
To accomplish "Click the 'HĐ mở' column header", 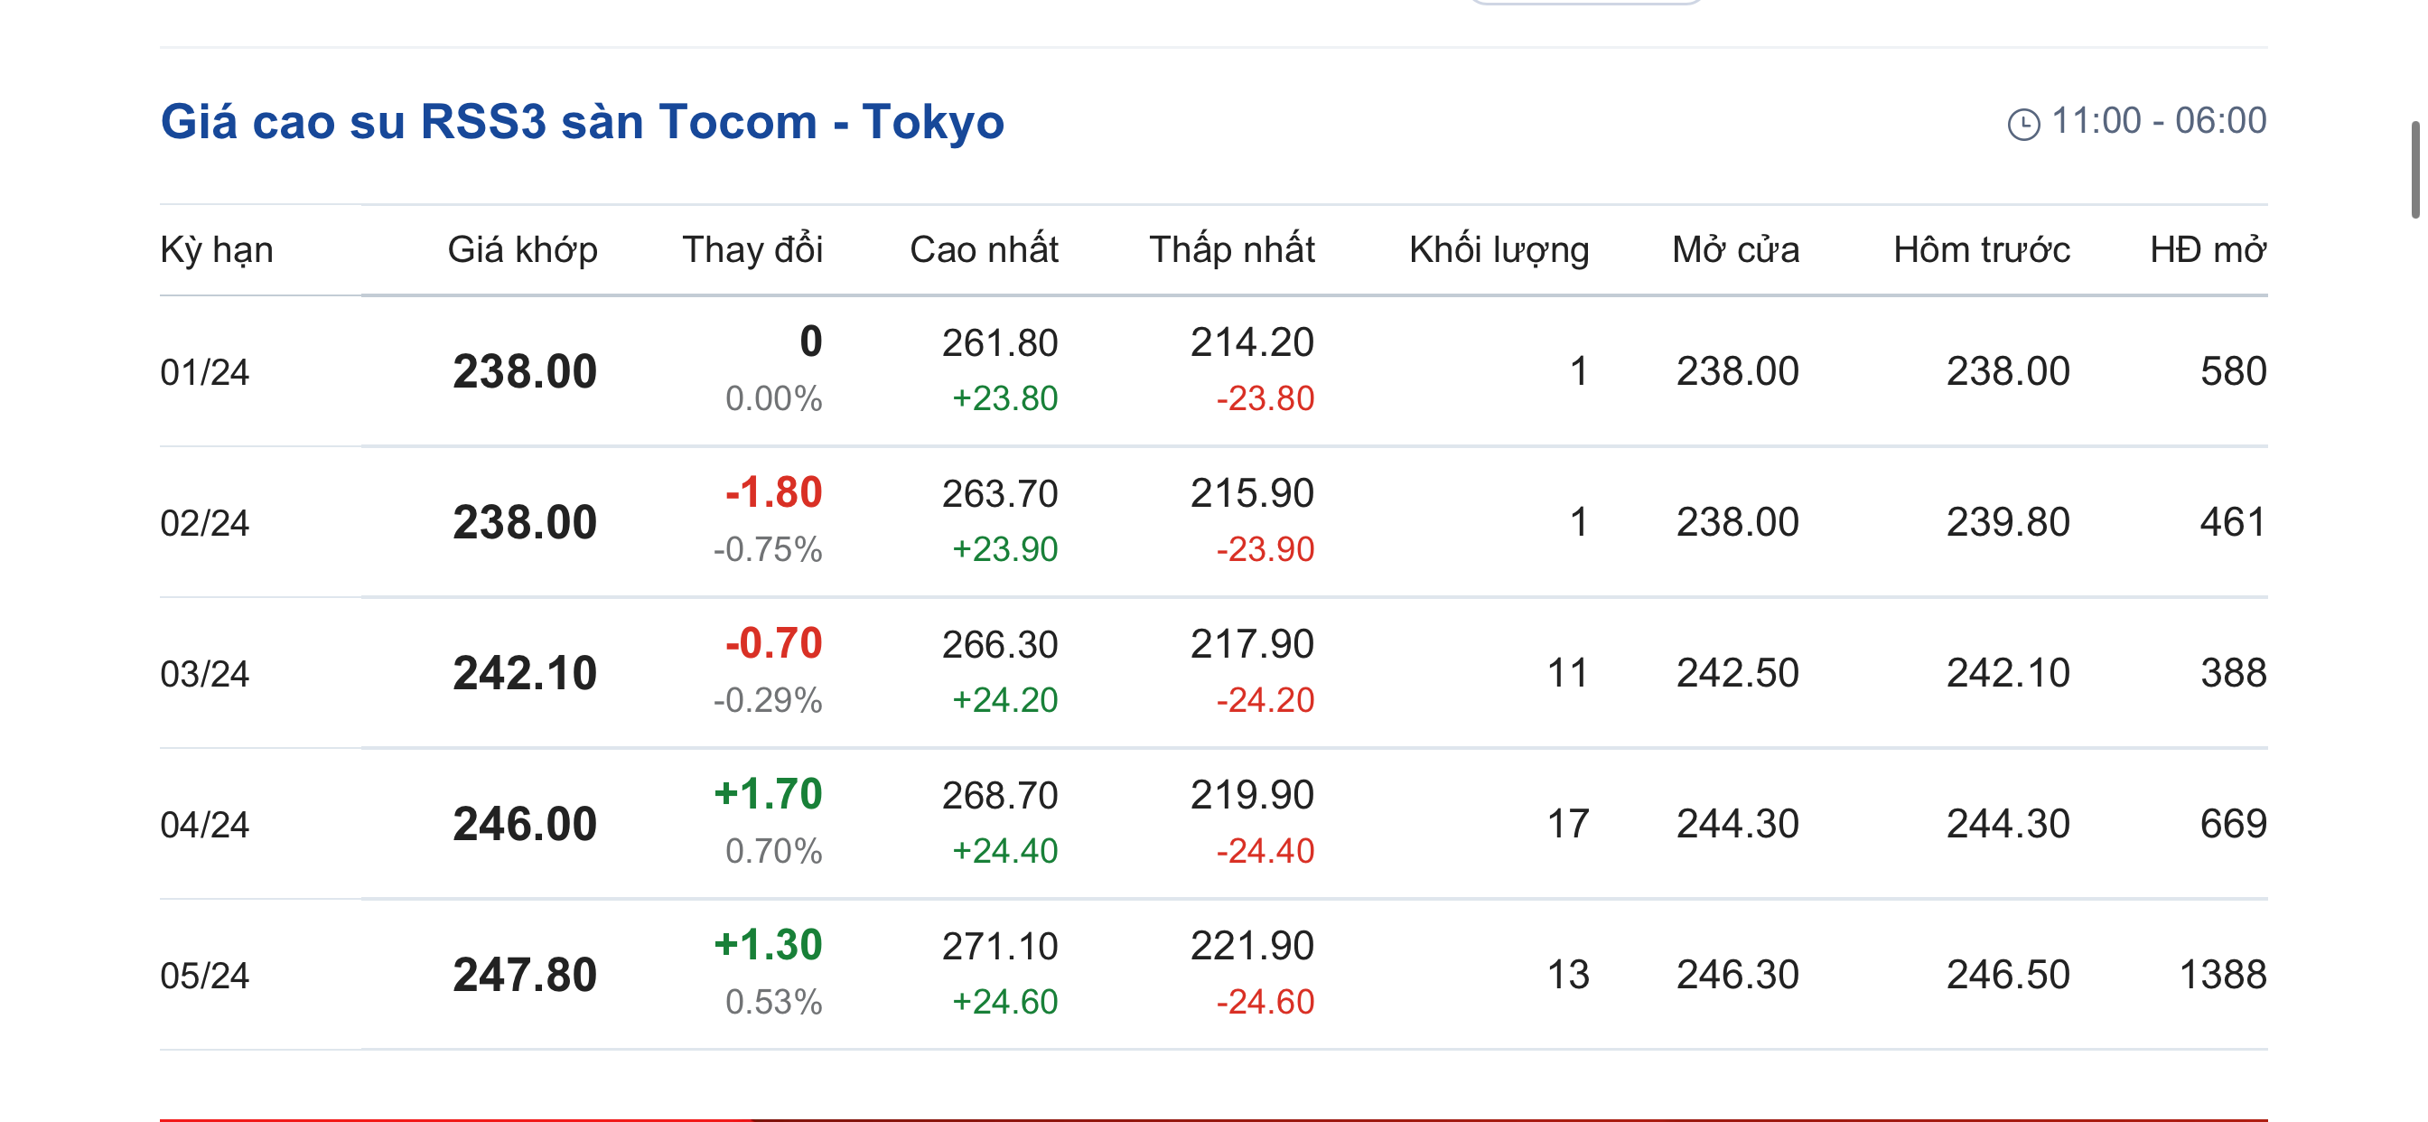I will [x=2208, y=250].
